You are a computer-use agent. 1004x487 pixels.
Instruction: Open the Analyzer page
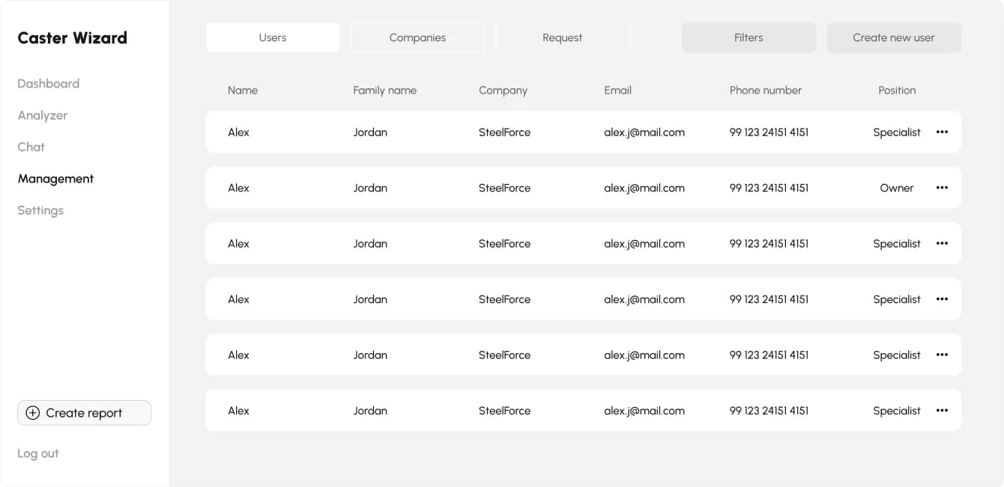[x=43, y=115]
